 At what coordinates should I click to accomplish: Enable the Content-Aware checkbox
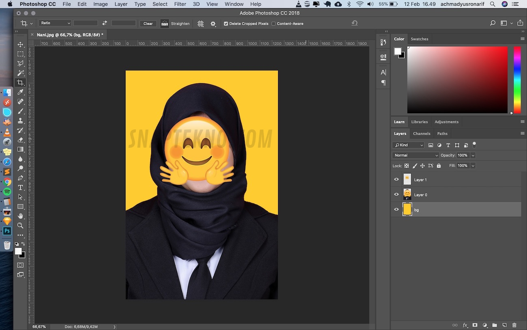[273, 24]
